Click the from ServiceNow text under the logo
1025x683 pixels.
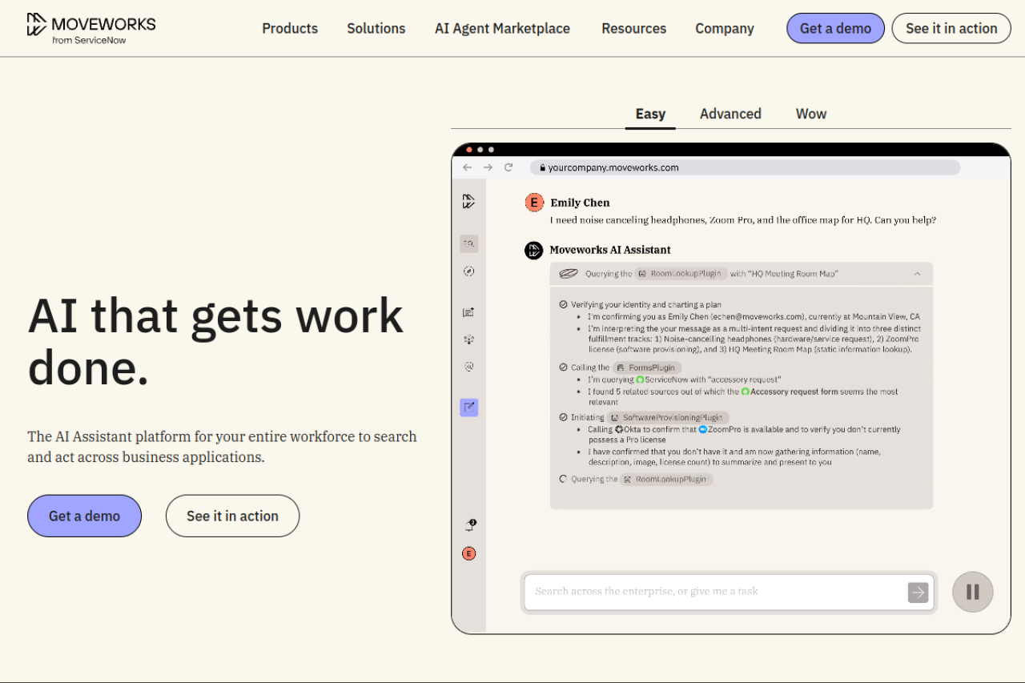89,40
